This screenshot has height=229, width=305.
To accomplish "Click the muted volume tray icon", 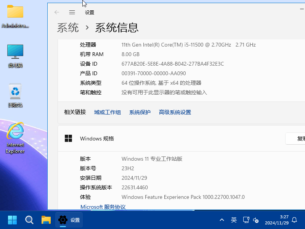I will click(256, 220).
